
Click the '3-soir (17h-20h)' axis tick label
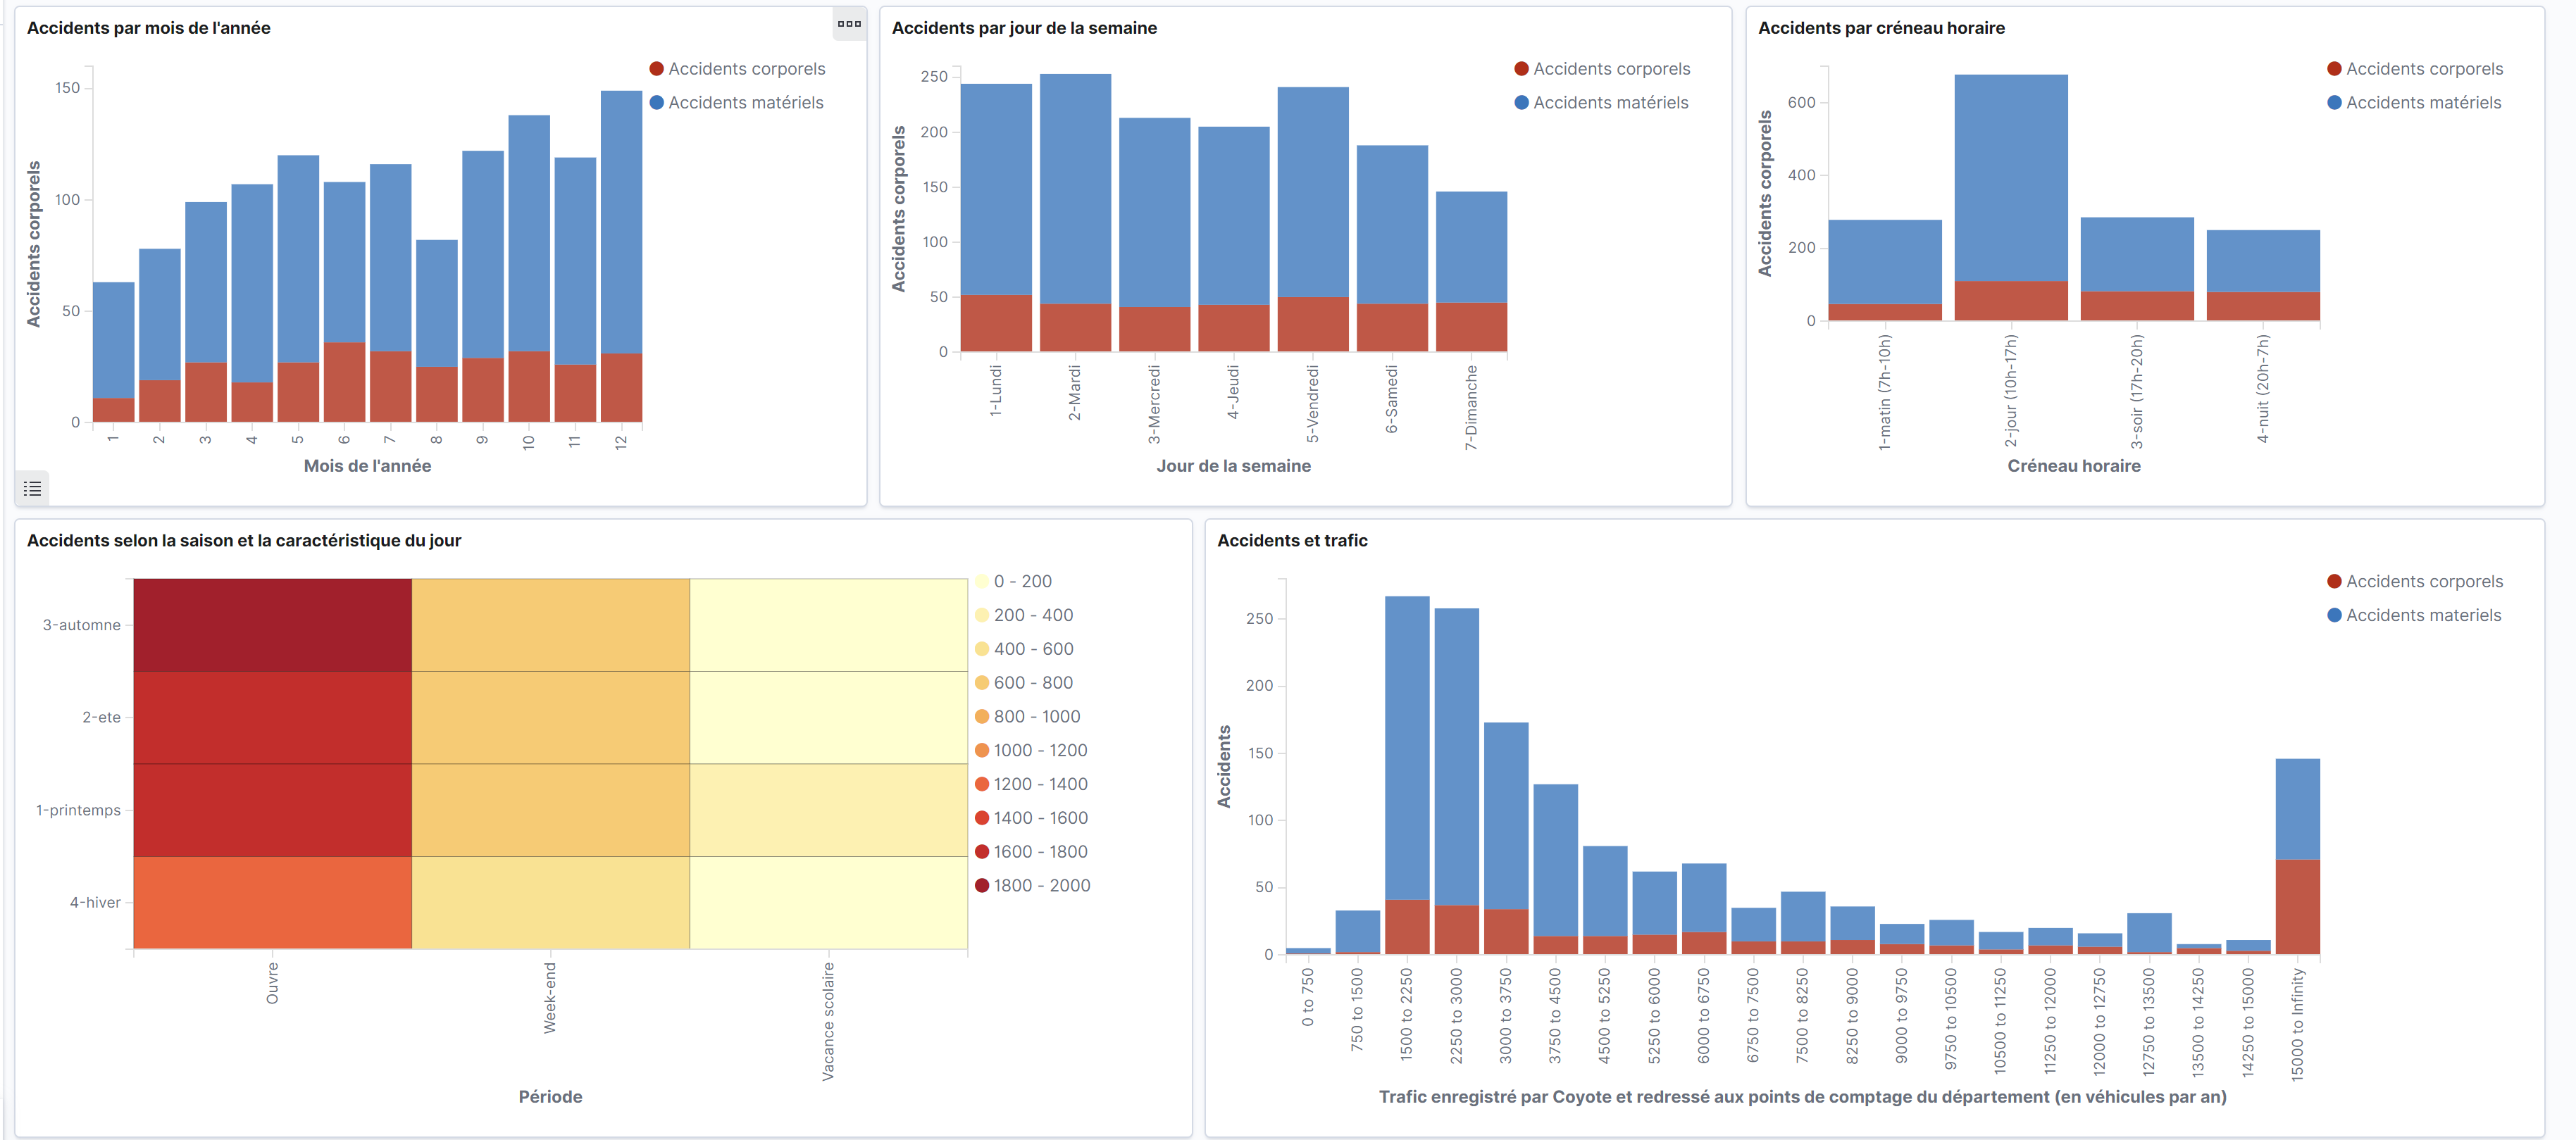tap(2137, 392)
